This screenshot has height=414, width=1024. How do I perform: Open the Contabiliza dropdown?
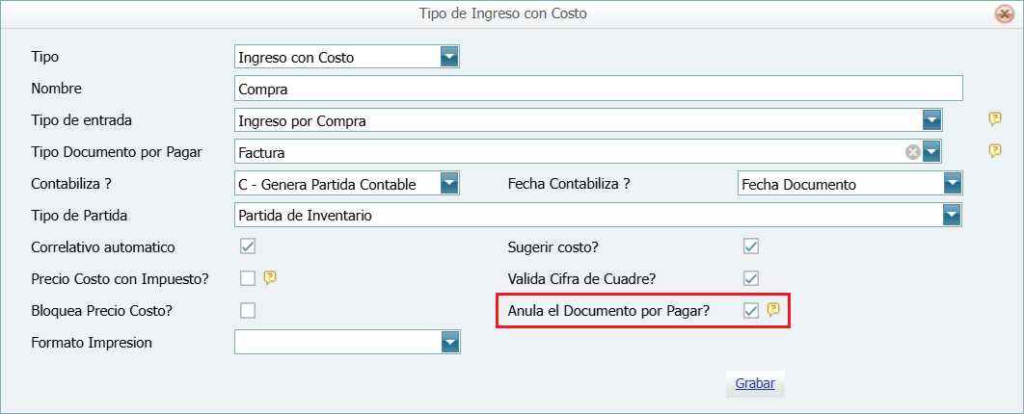(x=449, y=184)
